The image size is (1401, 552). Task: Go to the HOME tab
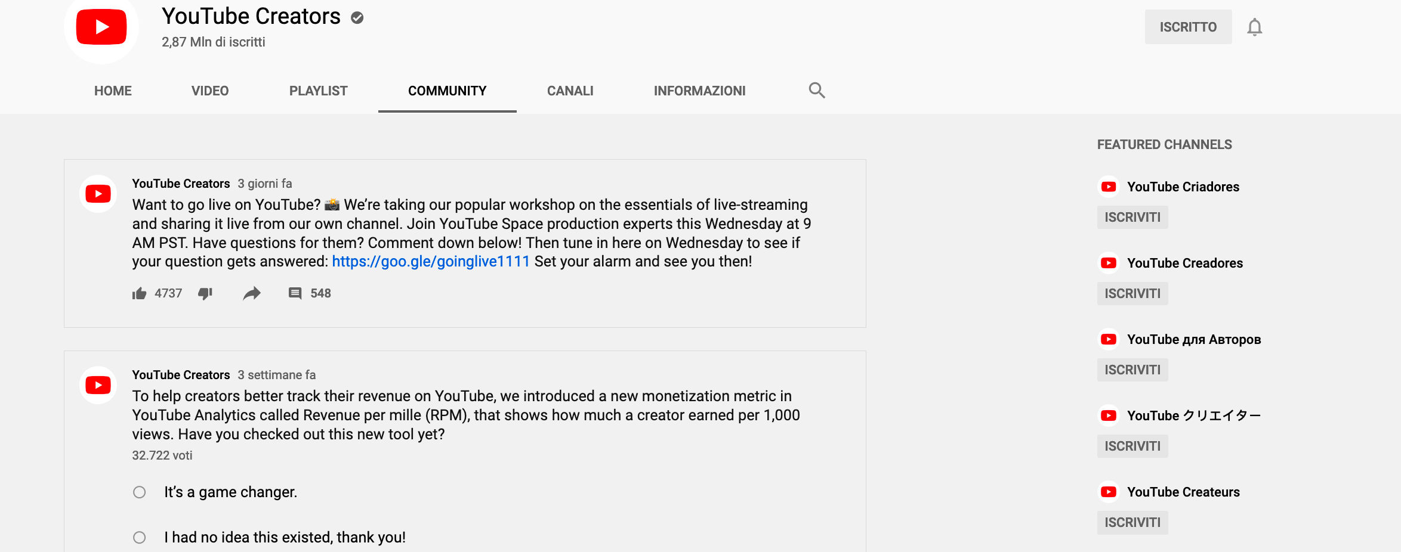(113, 91)
